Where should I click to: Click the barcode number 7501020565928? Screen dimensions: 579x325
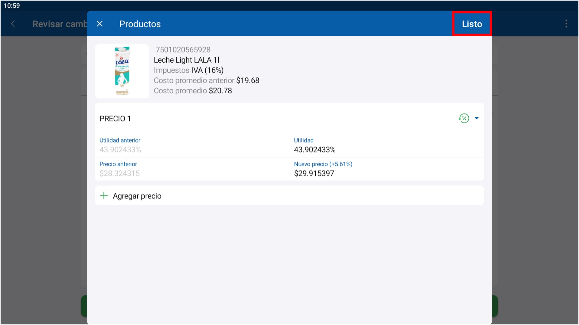click(x=183, y=50)
